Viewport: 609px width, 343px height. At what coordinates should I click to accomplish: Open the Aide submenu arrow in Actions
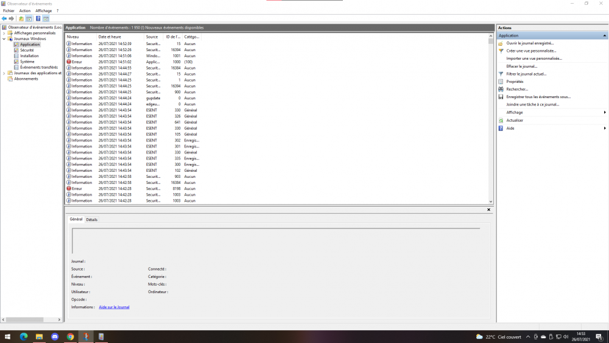coord(605,128)
